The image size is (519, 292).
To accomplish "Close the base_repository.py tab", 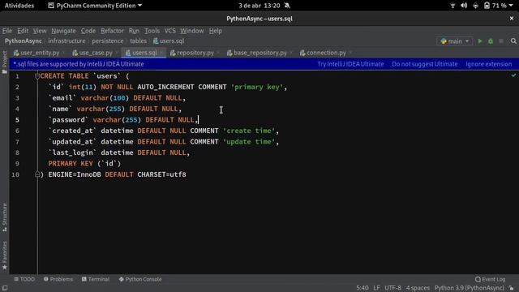I will coord(291,53).
